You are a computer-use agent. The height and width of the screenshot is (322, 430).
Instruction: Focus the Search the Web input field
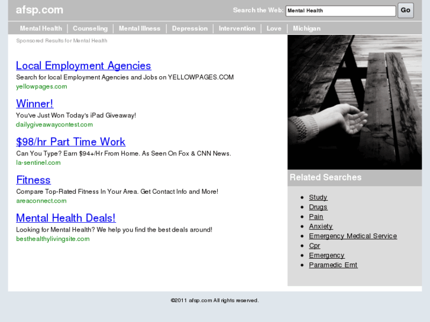pos(341,11)
